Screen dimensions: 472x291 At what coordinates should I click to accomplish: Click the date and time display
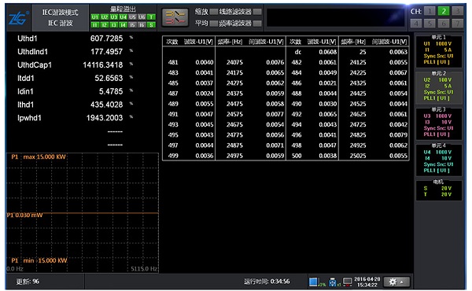pos(367,282)
